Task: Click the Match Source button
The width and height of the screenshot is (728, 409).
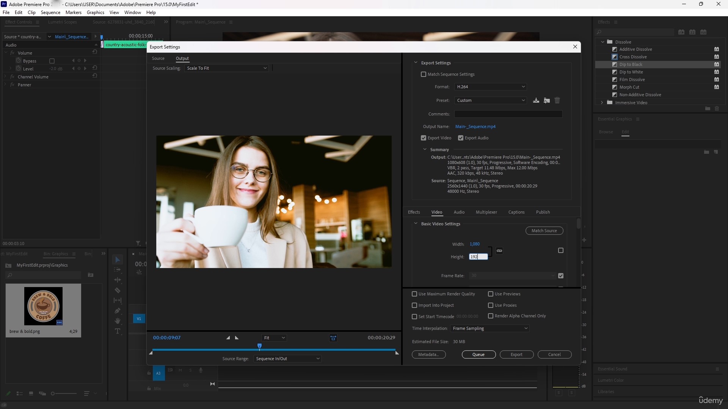Action: tap(544, 231)
